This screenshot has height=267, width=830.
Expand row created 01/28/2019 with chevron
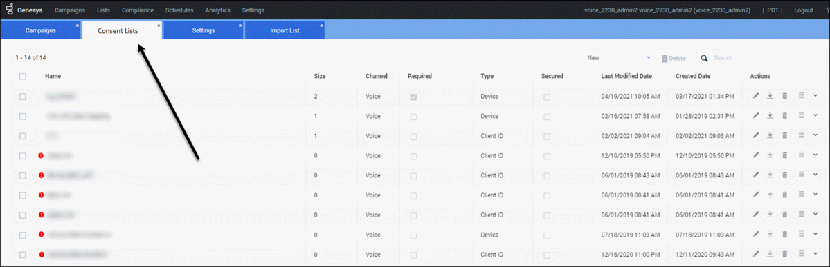point(815,115)
